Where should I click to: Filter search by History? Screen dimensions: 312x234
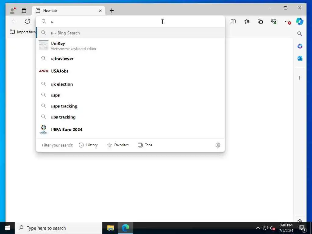[x=88, y=145]
